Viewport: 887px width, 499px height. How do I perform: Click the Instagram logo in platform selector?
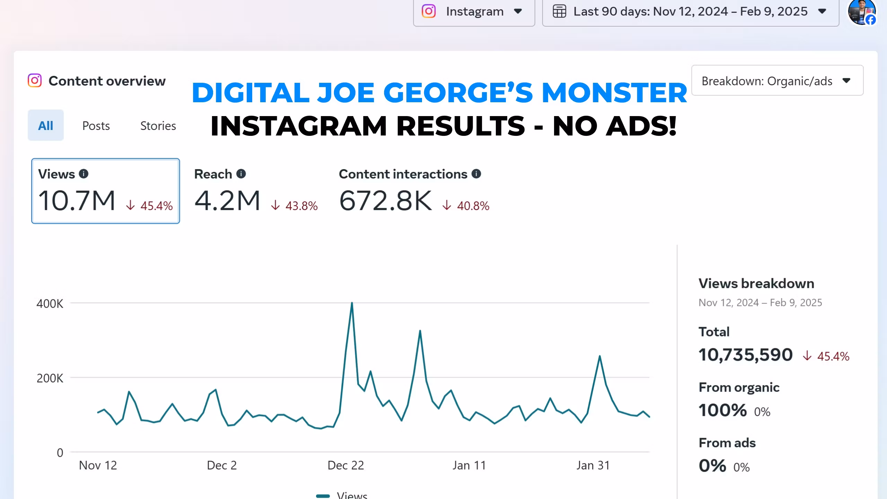coord(429,11)
